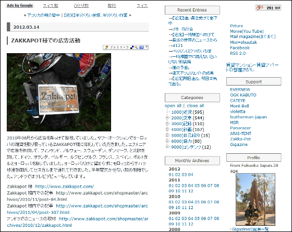Open the 2011 archive for month 12
The width and height of the screenshot is (292, 232).
(x=190, y=191)
